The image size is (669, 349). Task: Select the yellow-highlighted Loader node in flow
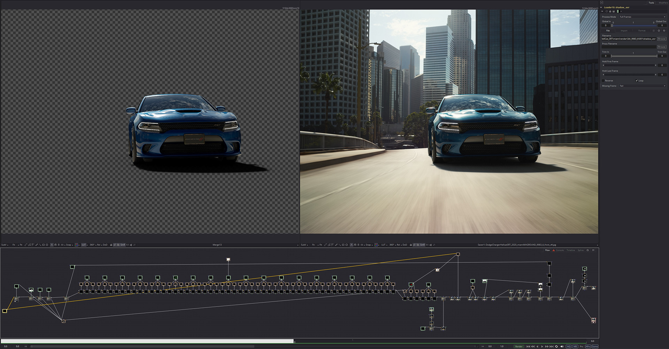pyautogui.click(x=5, y=311)
